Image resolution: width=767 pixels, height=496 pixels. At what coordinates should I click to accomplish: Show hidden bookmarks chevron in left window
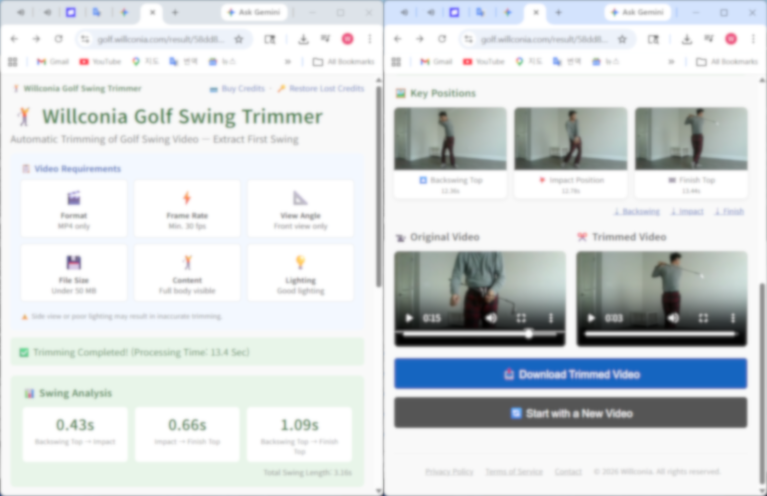[288, 62]
